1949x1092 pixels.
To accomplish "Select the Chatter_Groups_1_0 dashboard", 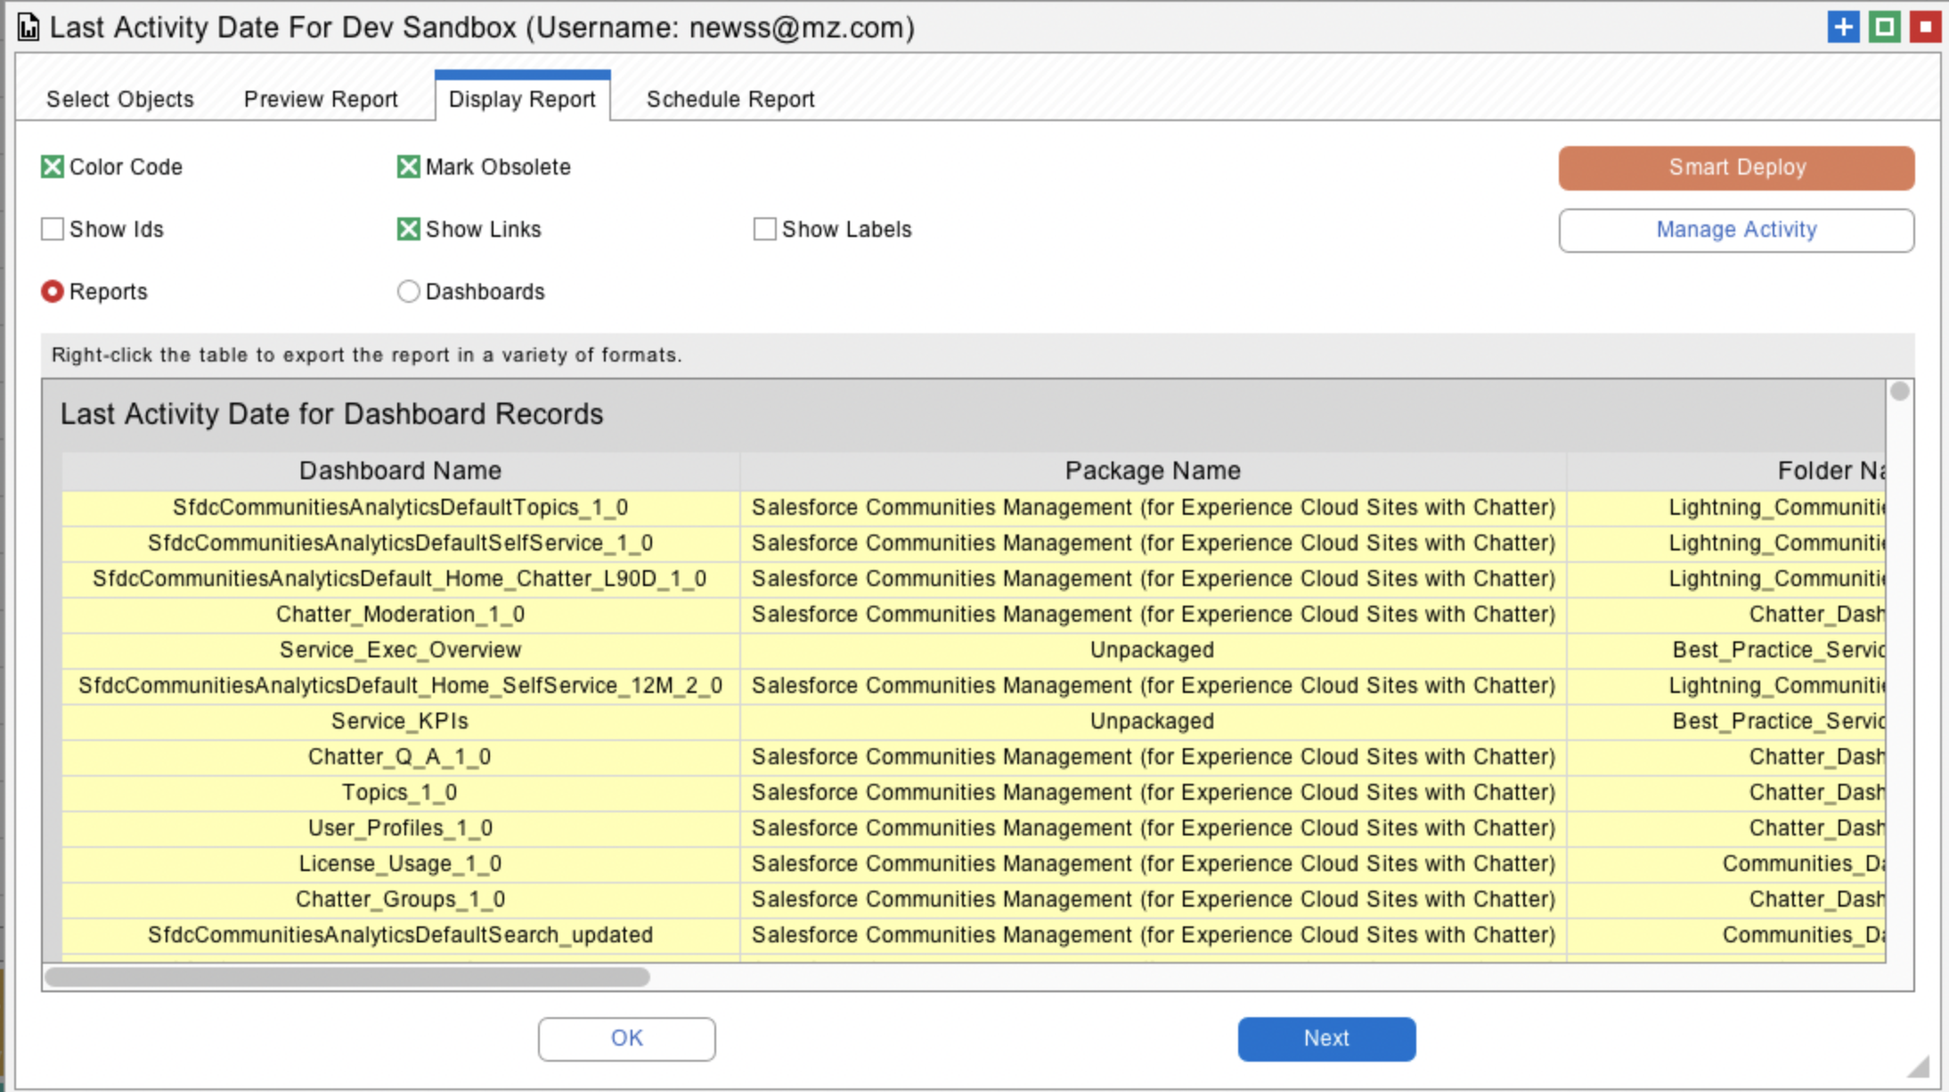I will pos(400,900).
